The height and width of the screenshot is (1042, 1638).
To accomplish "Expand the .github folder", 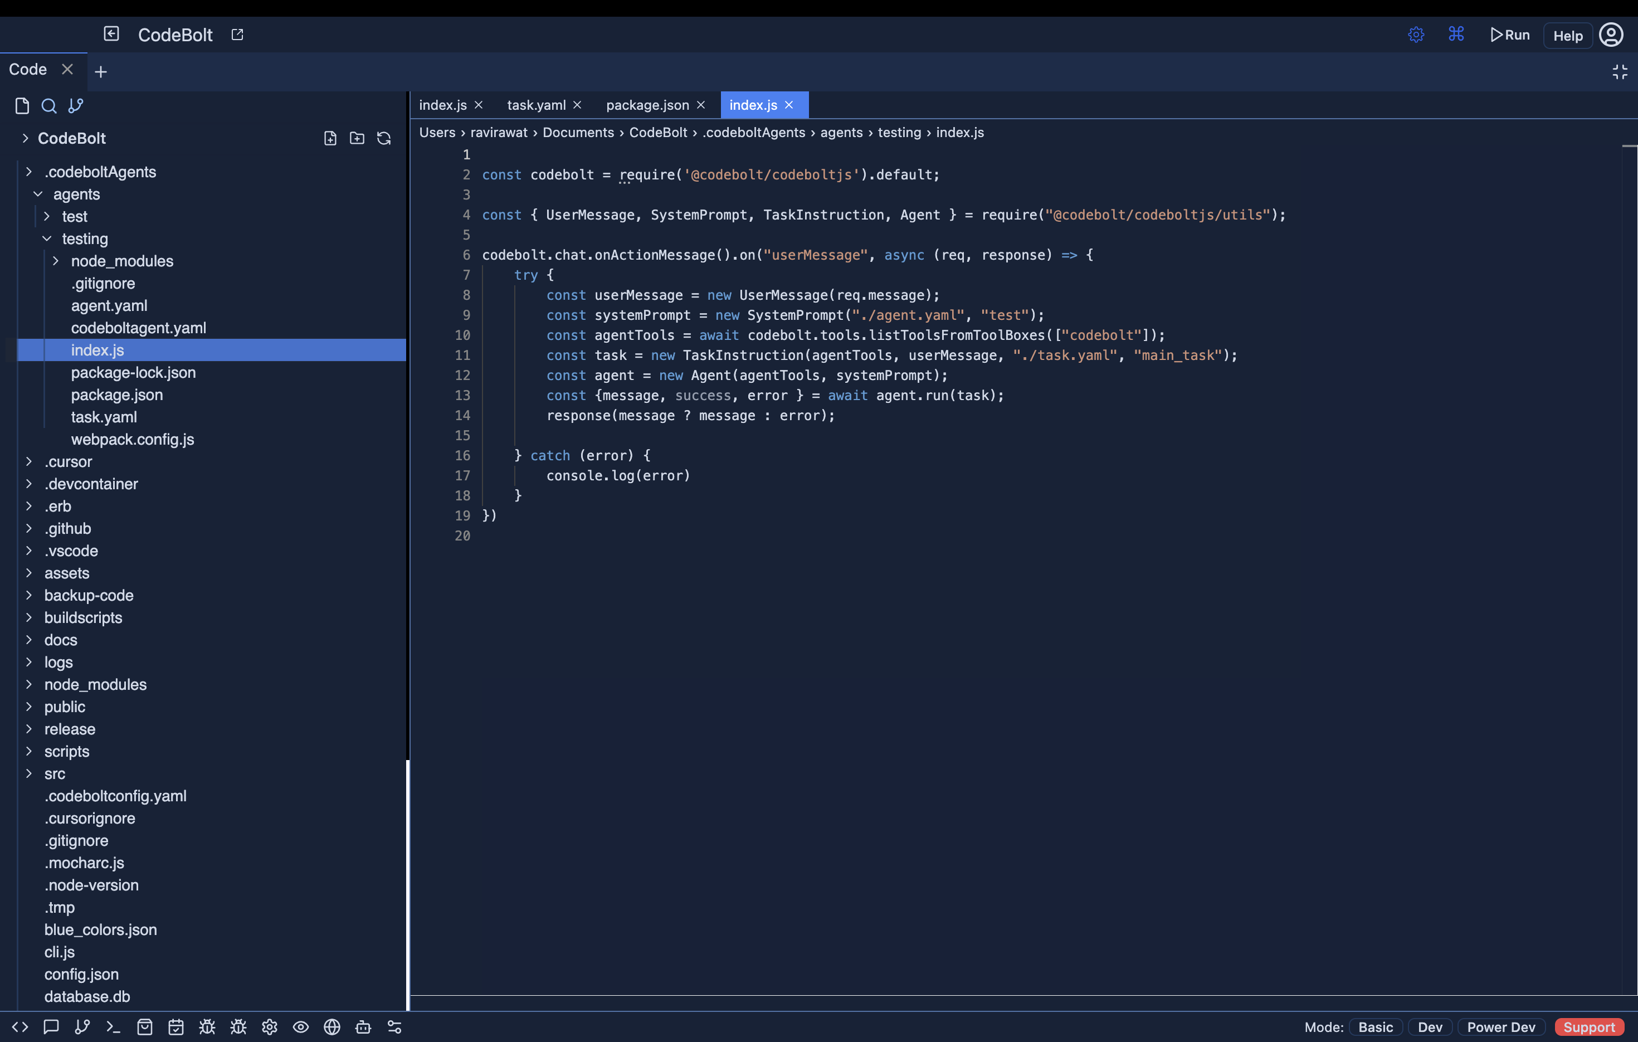I will tap(29, 528).
